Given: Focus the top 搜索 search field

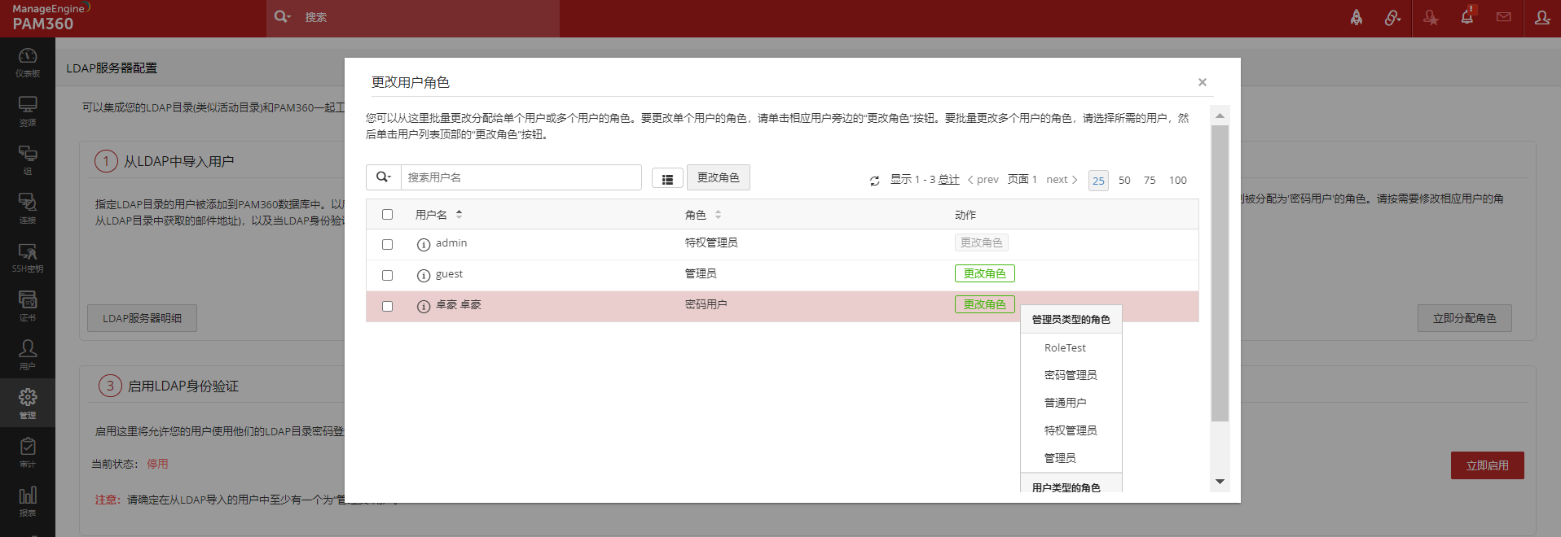Looking at the screenshot, I should click(429, 17).
